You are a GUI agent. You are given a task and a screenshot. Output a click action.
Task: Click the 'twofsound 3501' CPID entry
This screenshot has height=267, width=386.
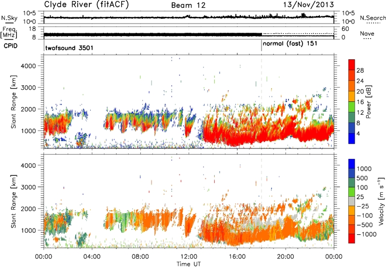[69, 48]
